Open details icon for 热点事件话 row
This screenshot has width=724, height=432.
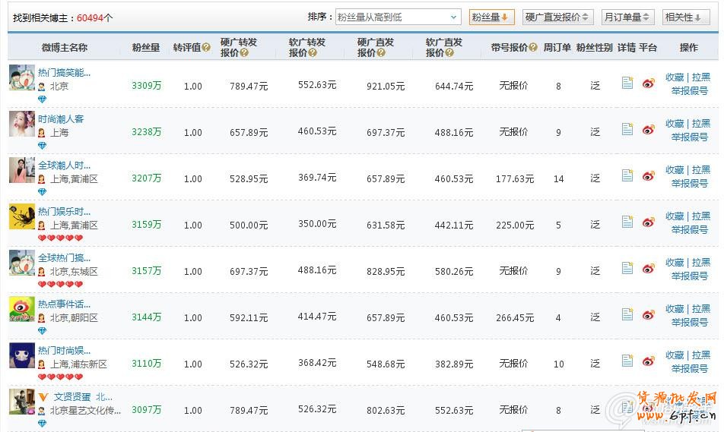627,314
